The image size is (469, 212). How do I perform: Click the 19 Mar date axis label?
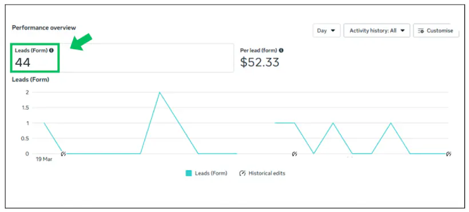44,159
